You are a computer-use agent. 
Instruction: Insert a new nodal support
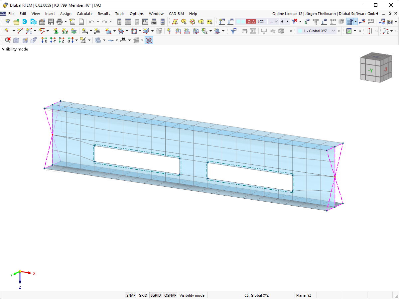point(56,31)
